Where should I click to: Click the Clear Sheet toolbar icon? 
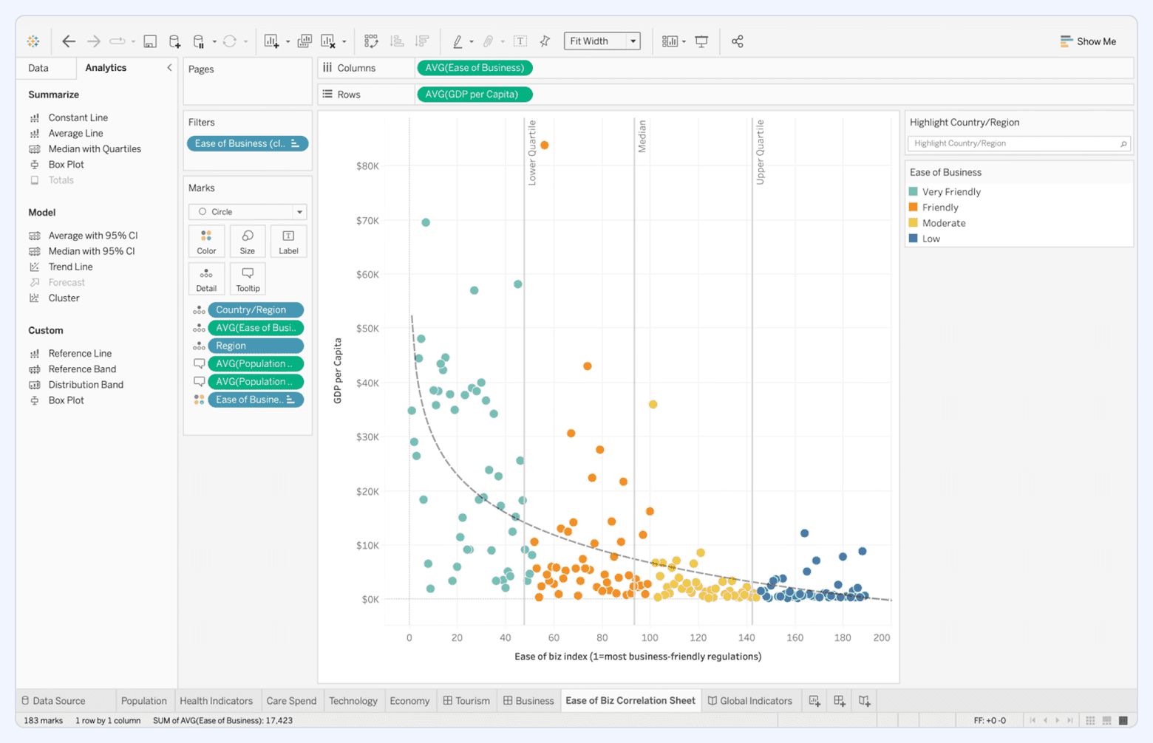(x=330, y=41)
